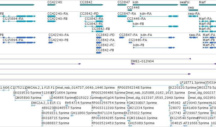Image resolution: width=216 pixels, height=127 pixels.
Task: Open the Marf-RA transcript label
Action: (x=205, y=19)
